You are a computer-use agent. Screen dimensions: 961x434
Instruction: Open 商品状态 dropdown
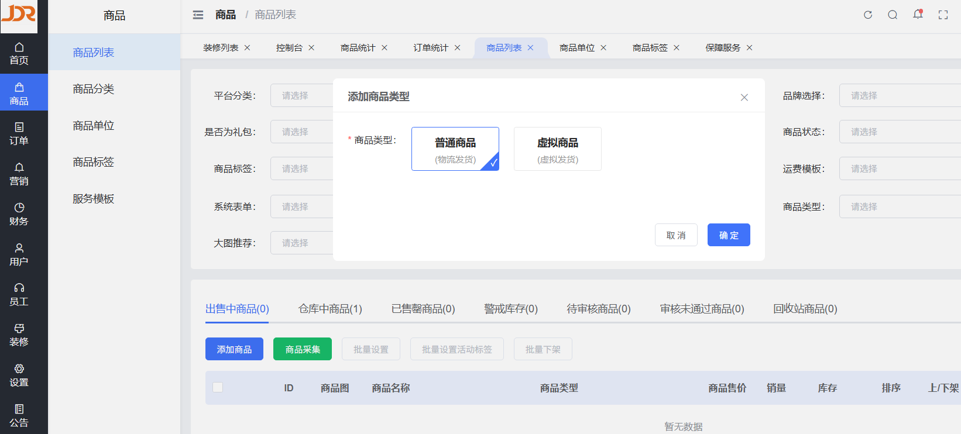pyautogui.click(x=900, y=132)
